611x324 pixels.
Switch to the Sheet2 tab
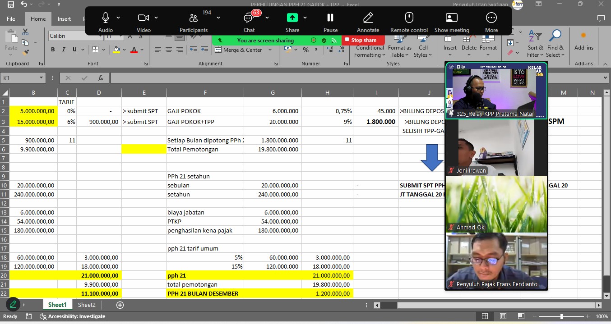[x=87, y=305]
